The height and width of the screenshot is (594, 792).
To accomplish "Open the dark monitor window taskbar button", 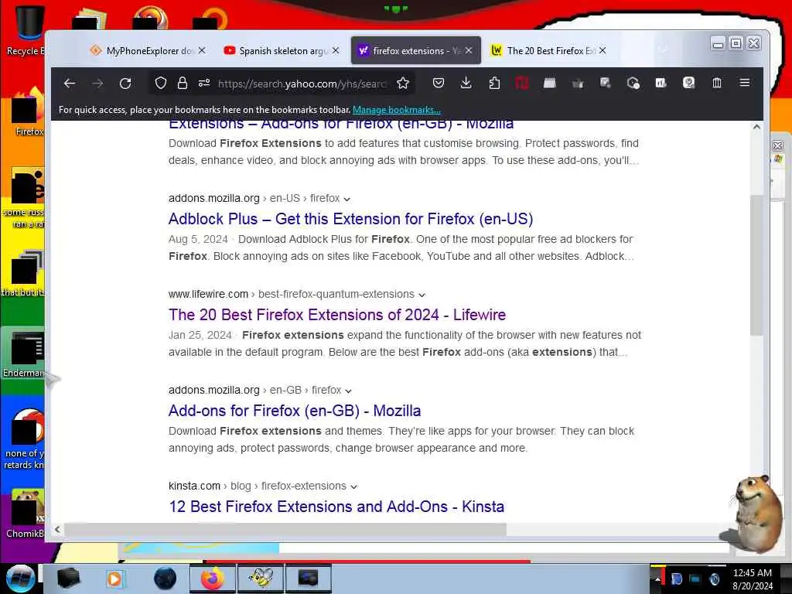I will pyautogui.click(x=309, y=579).
